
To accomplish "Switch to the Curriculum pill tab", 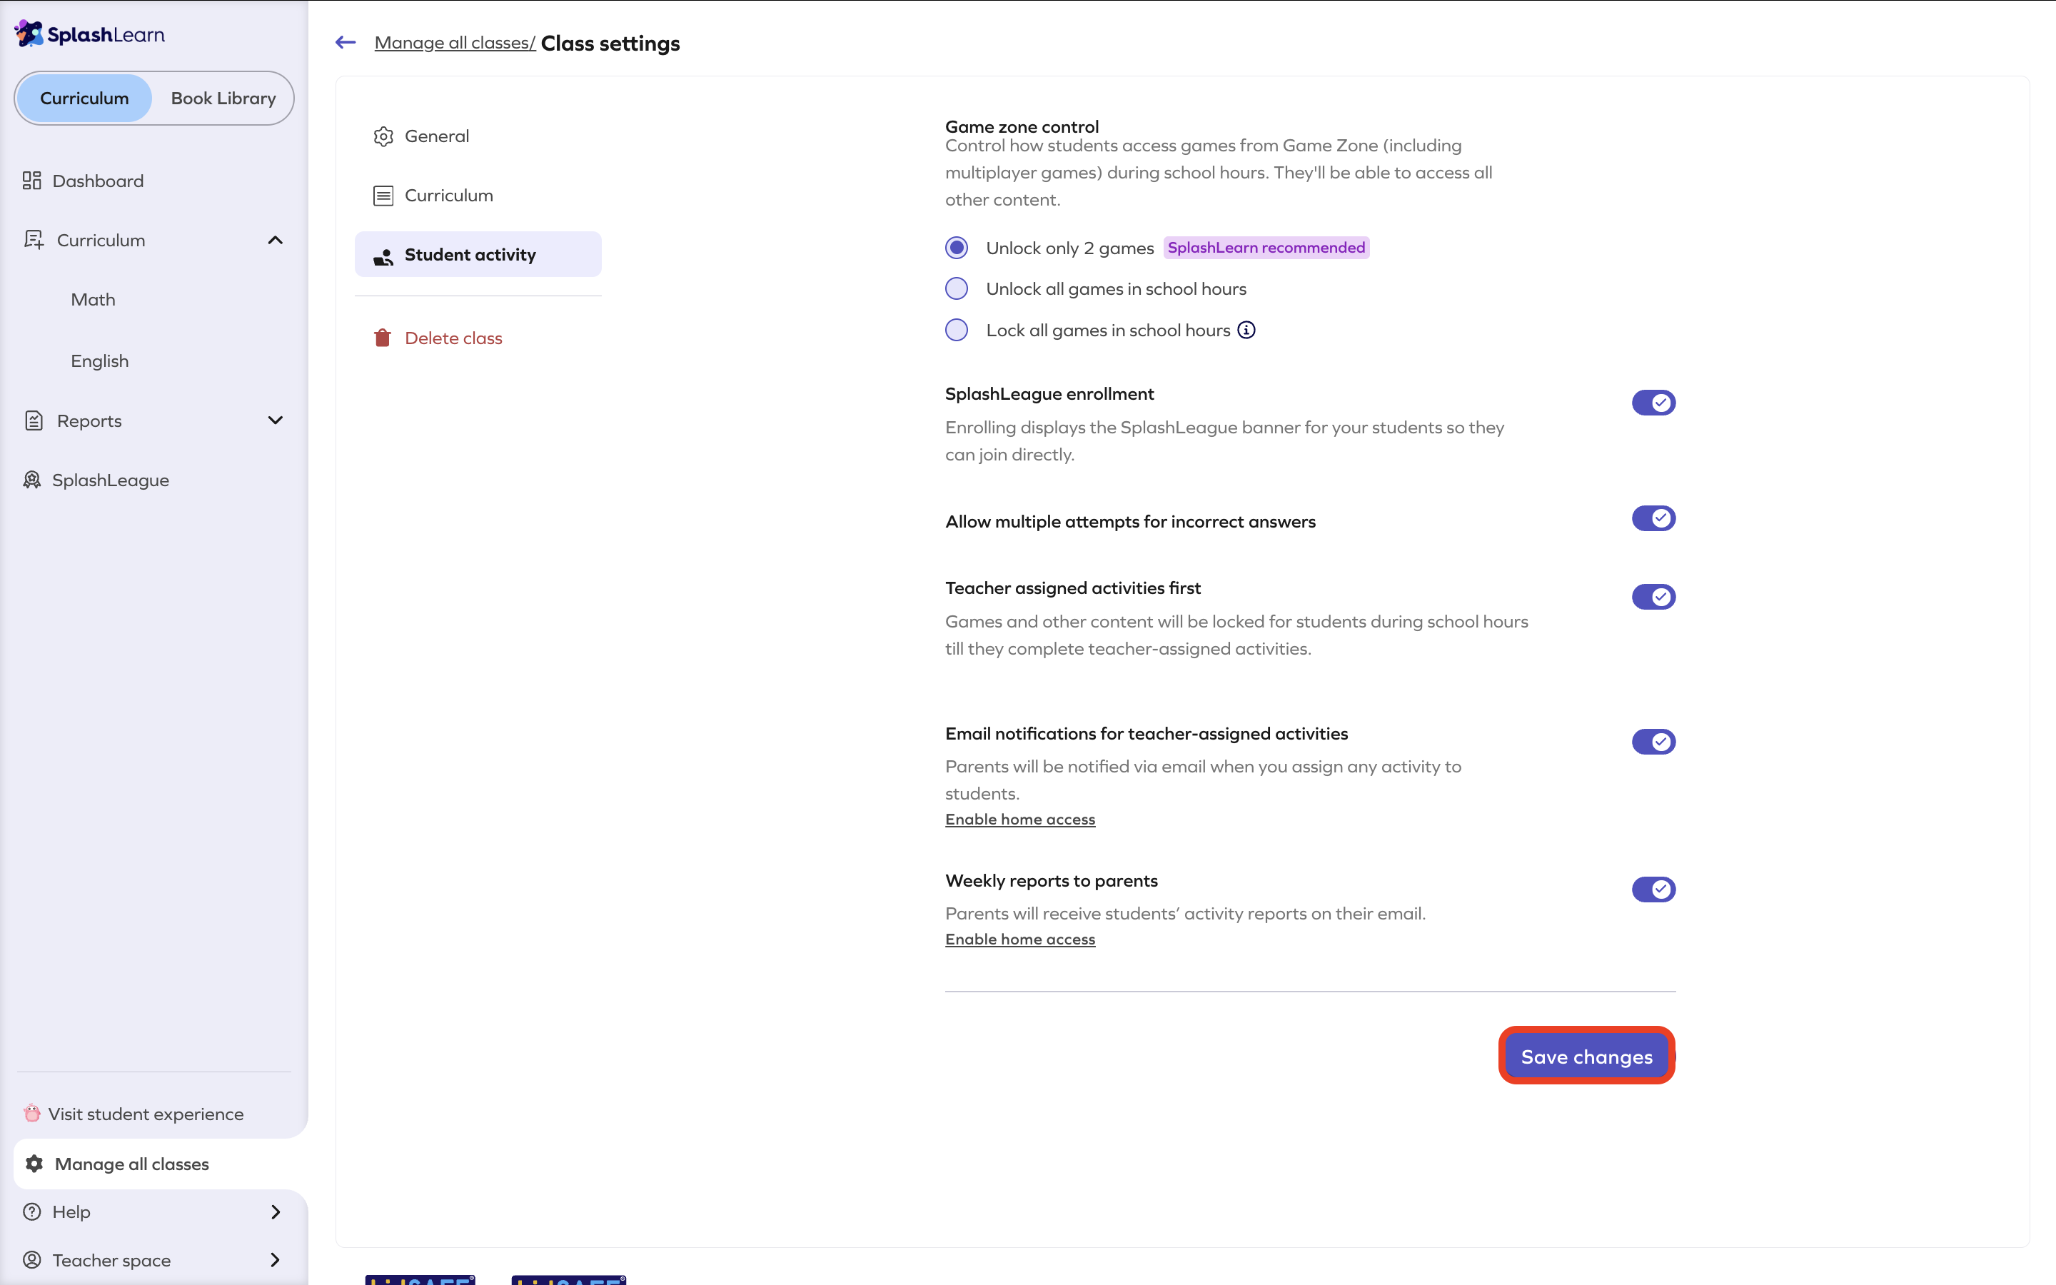I will click(x=84, y=99).
